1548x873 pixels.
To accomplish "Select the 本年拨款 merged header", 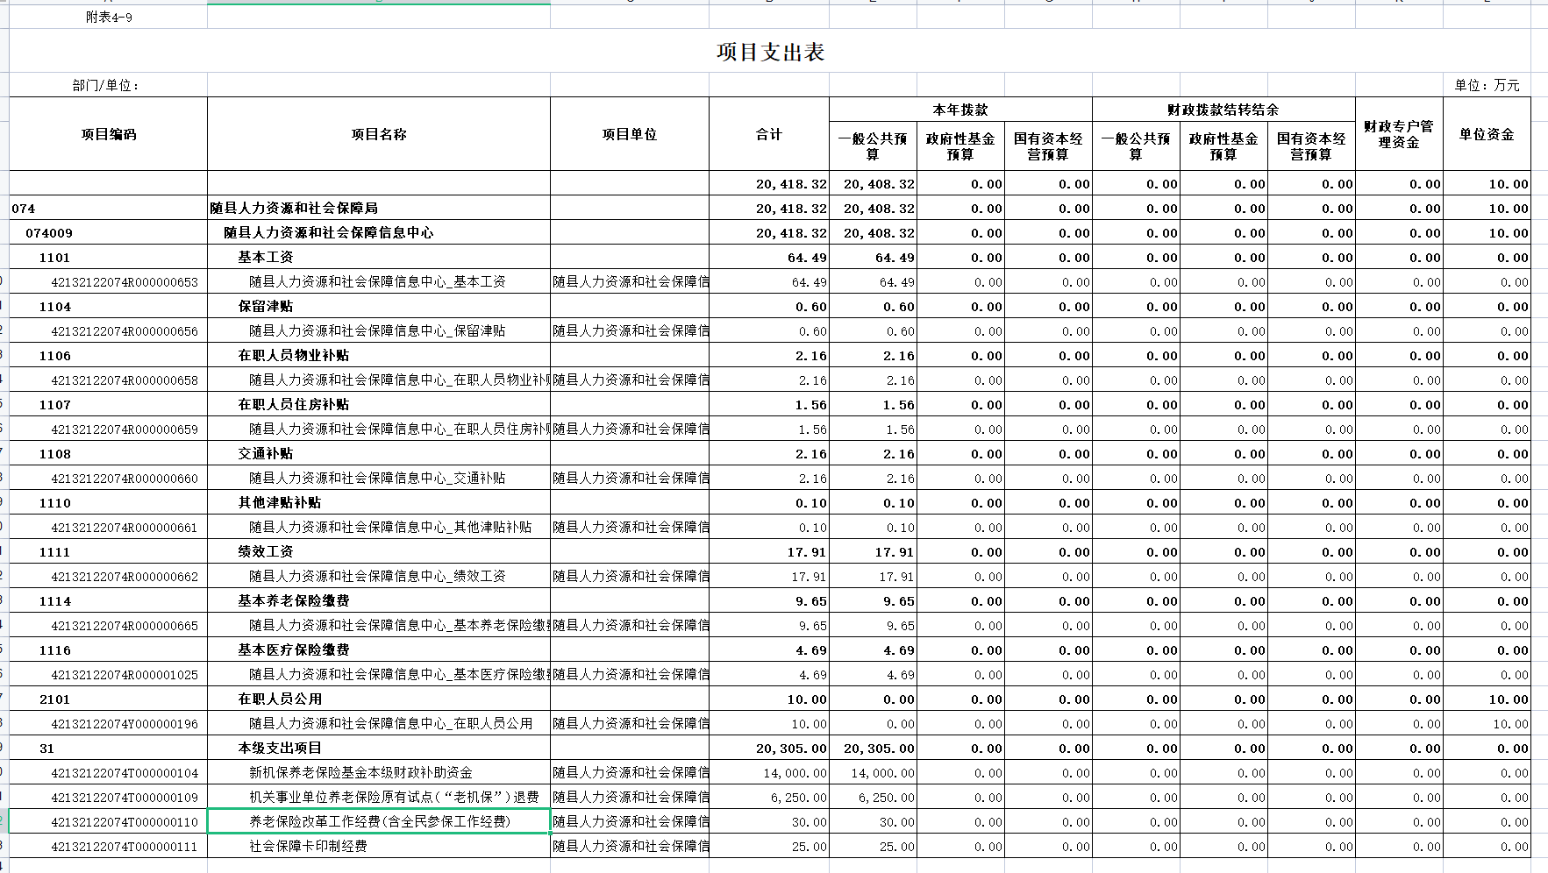I will coord(960,110).
